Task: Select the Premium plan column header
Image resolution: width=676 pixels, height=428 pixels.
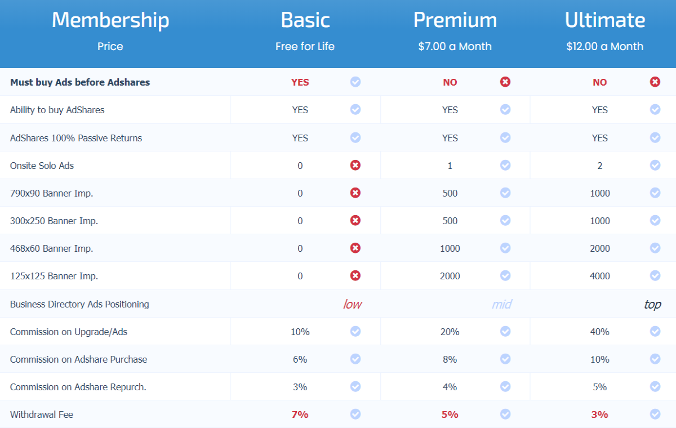Action: (455, 20)
